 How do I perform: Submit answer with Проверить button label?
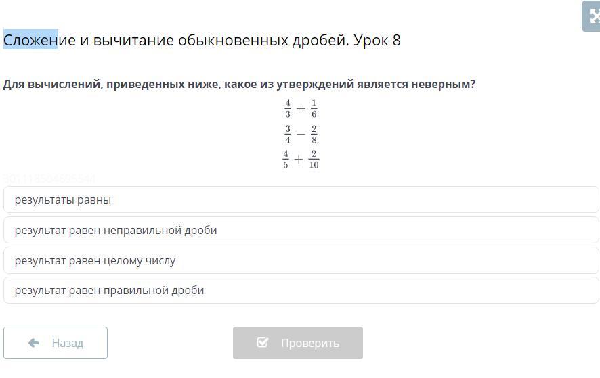pyautogui.click(x=309, y=343)
